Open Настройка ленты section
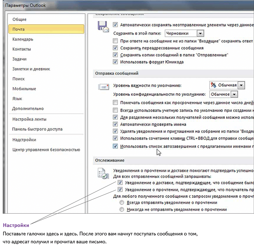 29,119
